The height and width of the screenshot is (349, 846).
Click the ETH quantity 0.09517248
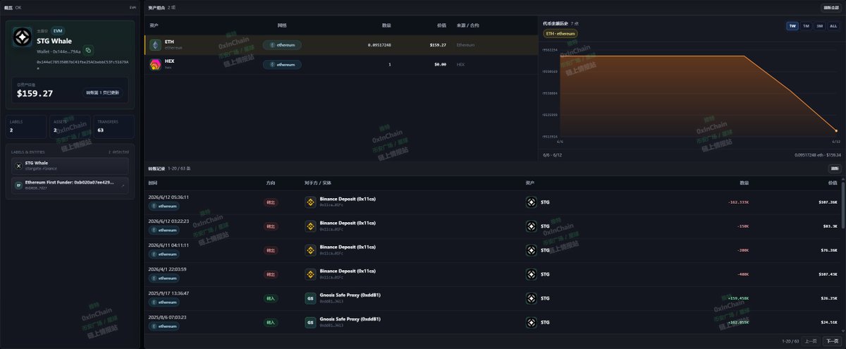pos(379,44)
